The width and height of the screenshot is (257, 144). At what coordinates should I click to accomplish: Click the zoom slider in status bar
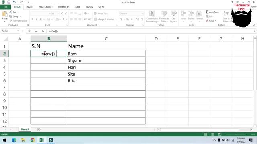tap(236, 134)
